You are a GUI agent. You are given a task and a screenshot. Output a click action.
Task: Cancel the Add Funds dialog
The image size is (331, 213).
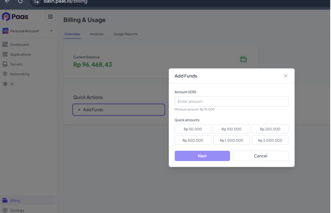point(261,156)
